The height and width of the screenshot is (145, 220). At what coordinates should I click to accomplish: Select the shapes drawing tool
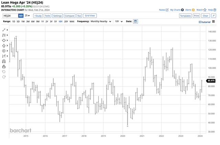click(x=4, y=41)
